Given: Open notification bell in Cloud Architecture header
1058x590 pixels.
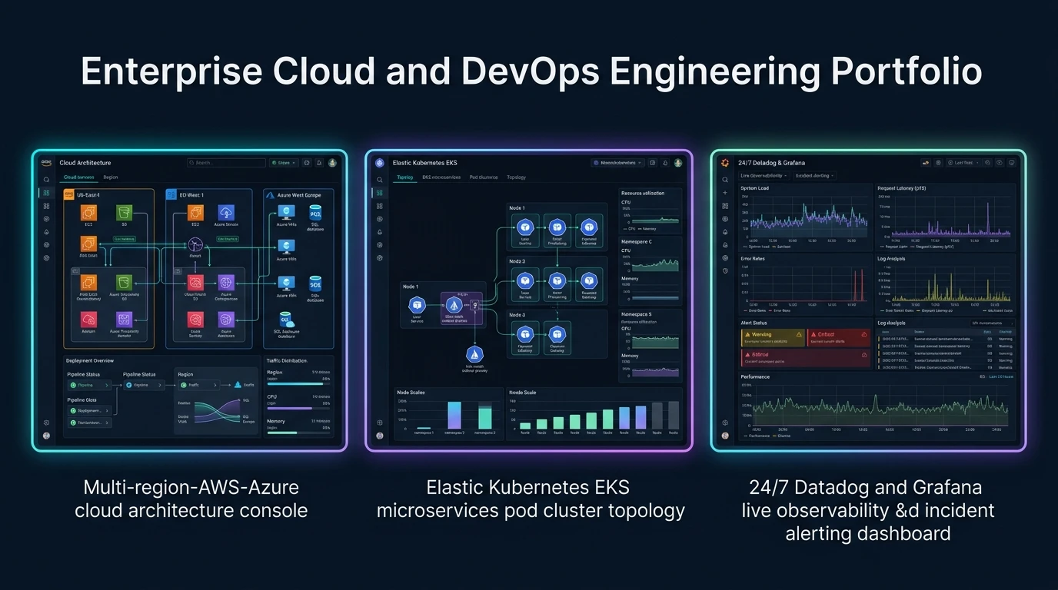Looking at the screenshot, I should click(x=319, y=163).
